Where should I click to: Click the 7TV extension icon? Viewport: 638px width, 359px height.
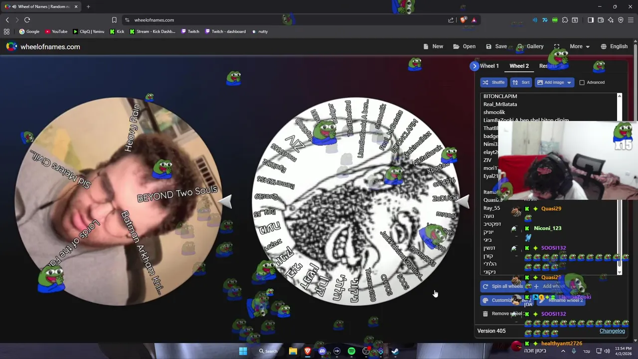tap(545, 20)
